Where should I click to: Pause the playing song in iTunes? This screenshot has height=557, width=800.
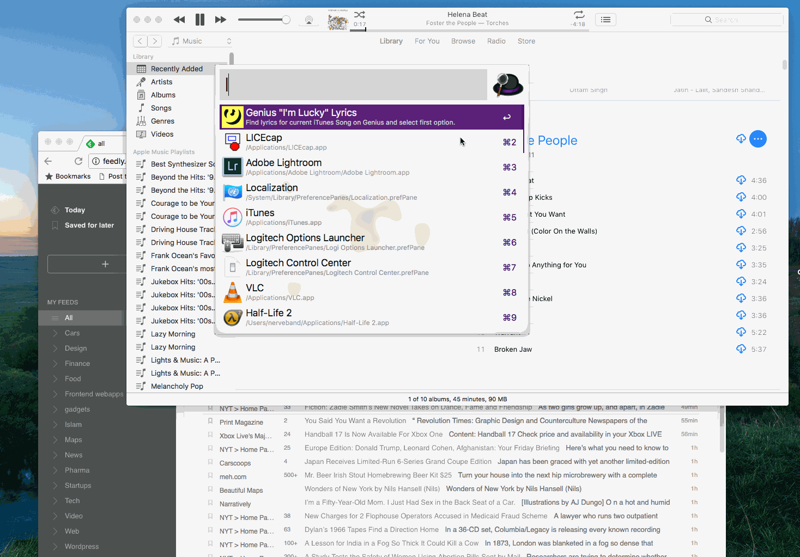(200, 20)
